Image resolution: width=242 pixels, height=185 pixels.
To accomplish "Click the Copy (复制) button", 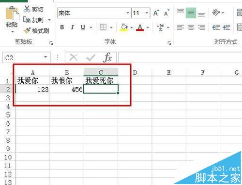I will [33, 20].
